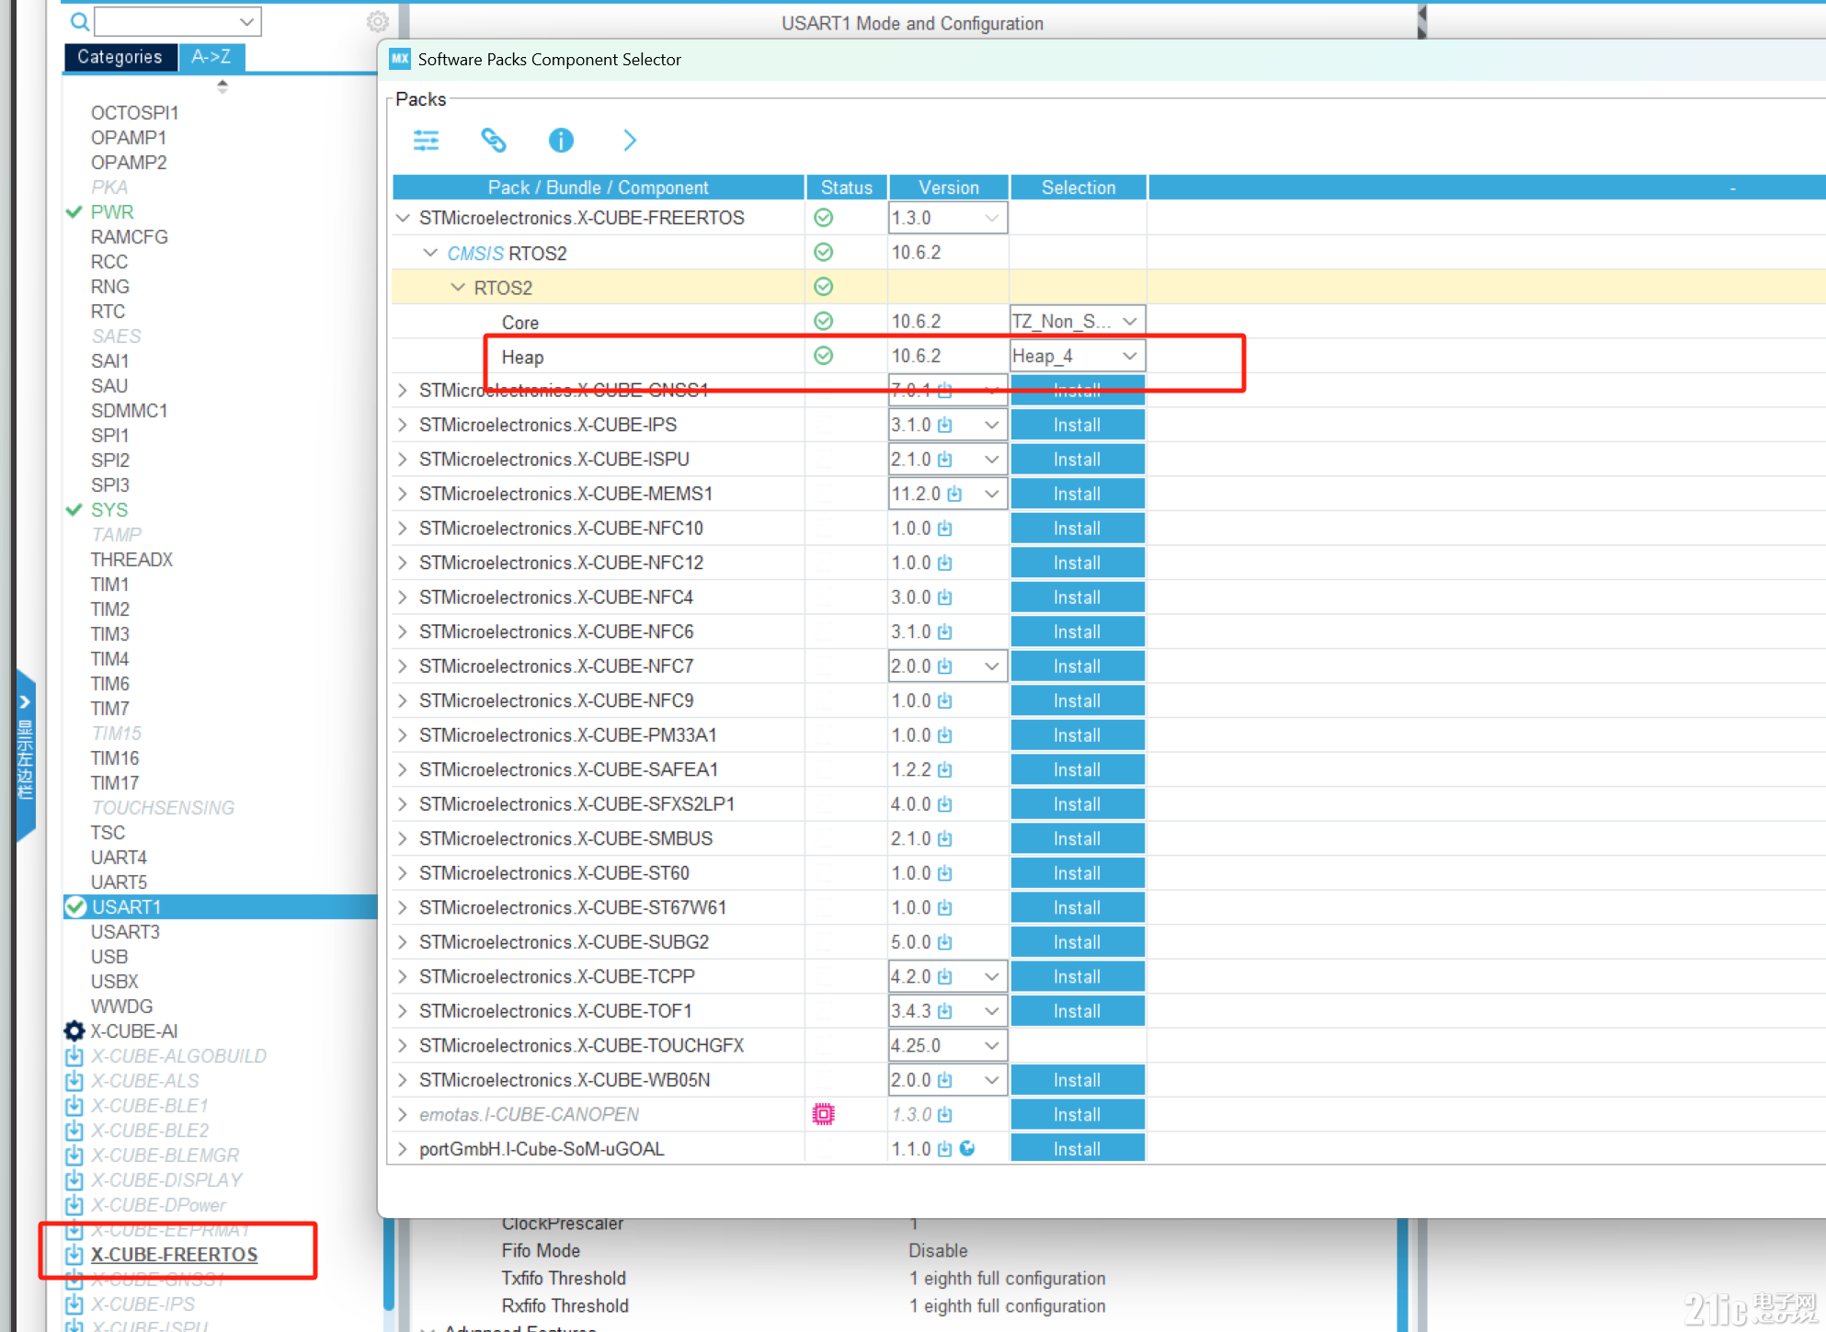Collapse the STMicroelectronics.X-CUBE-FREERTOS pack

pos(403,218)
